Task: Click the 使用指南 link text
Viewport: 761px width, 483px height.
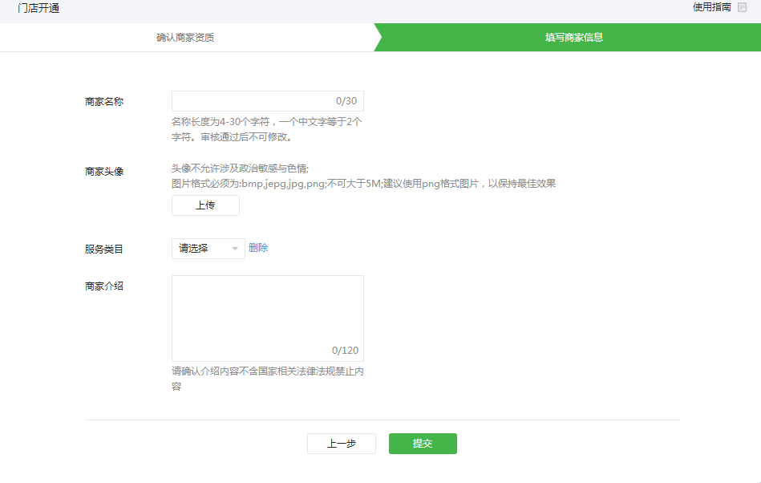Action: 711,7
